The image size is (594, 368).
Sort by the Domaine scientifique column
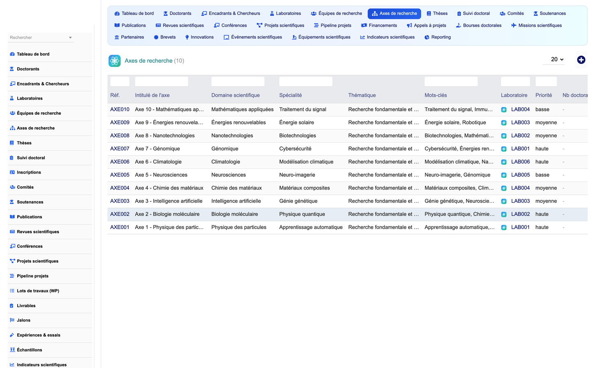(236, 95)
